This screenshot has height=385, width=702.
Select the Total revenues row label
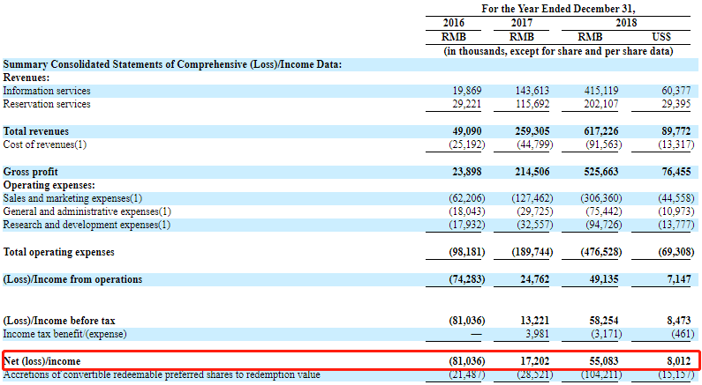coord(36,131)
